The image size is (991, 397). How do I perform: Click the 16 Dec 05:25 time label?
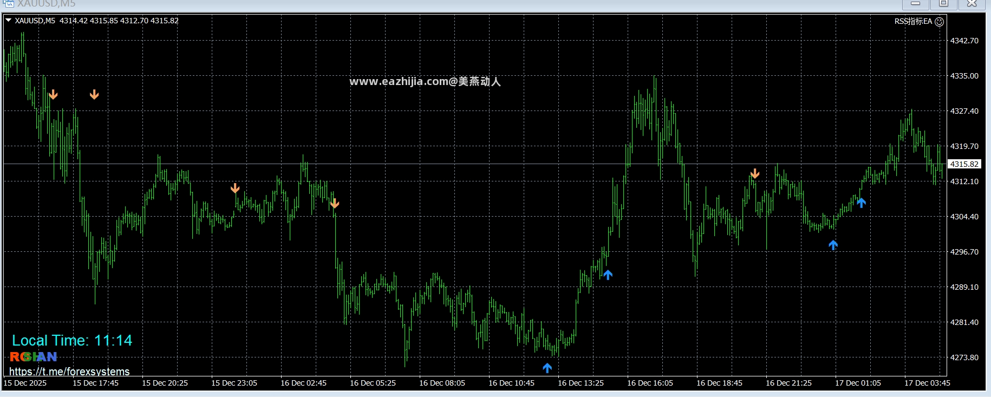(x=373, y=383)
